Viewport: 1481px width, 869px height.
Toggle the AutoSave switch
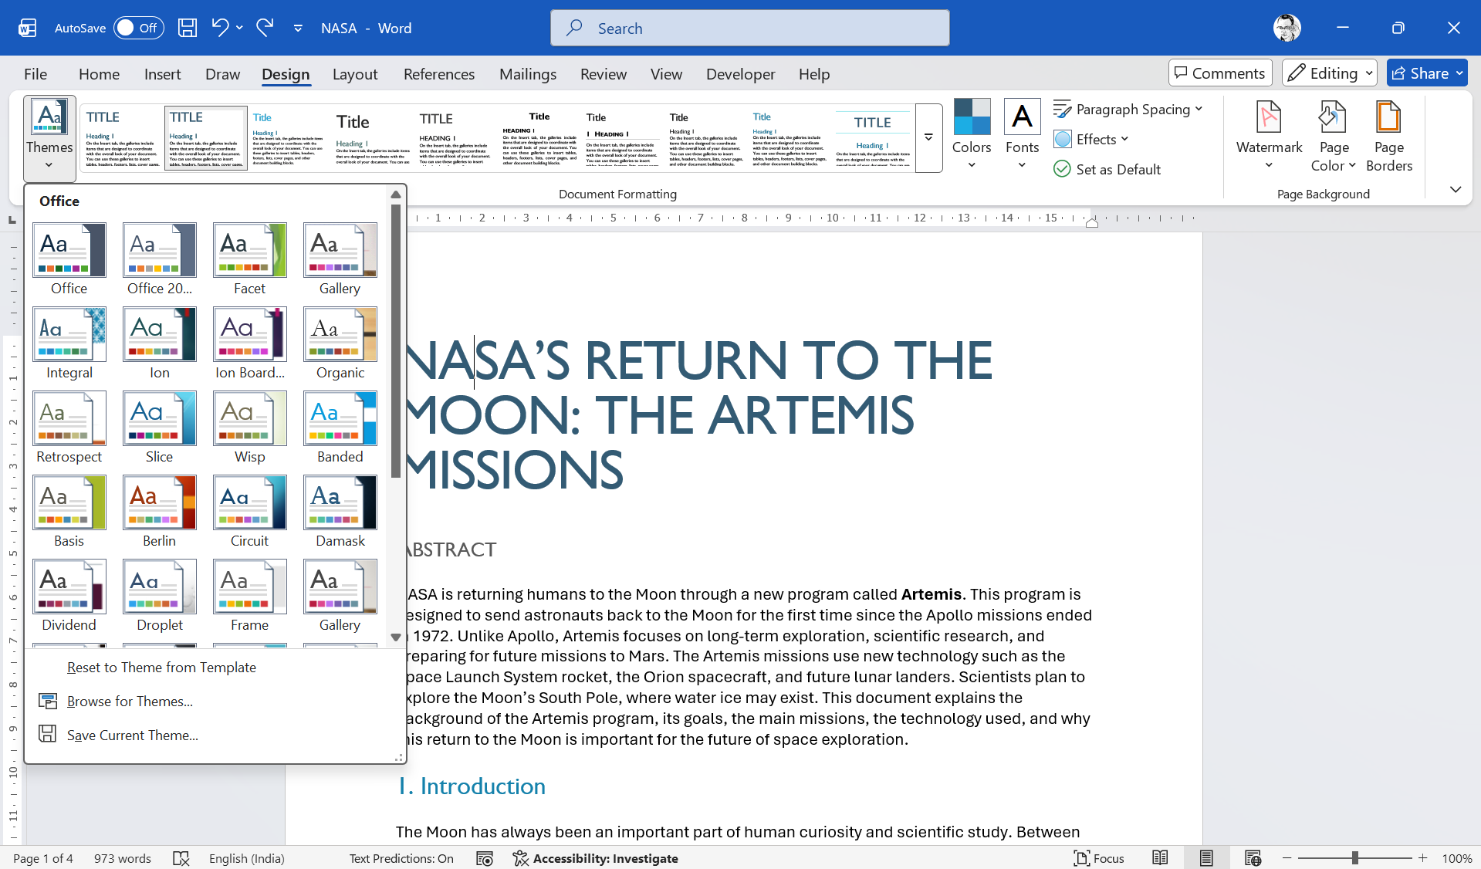coord(139,28)
